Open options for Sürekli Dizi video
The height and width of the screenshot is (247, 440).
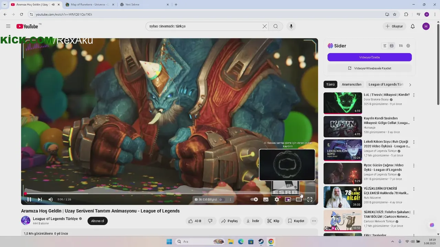click(414, 212)
